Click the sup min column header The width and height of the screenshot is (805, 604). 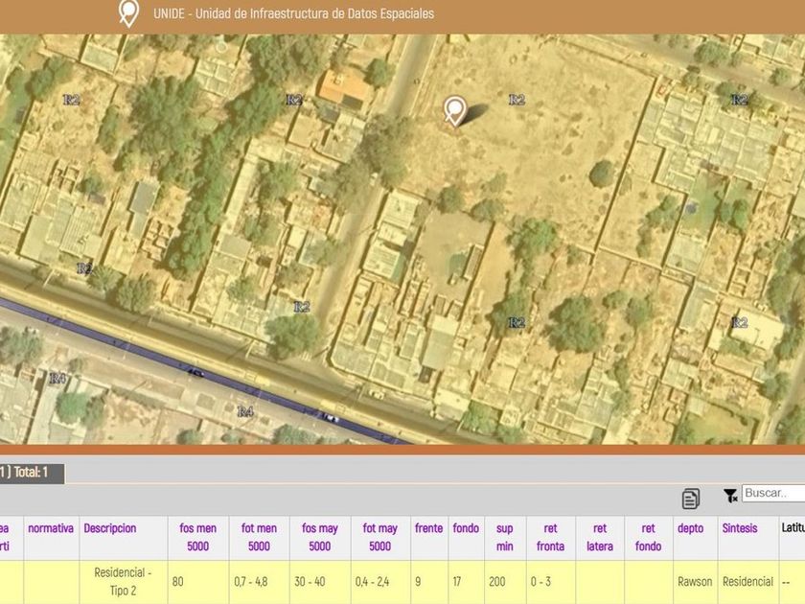click(x=504, y=537)
